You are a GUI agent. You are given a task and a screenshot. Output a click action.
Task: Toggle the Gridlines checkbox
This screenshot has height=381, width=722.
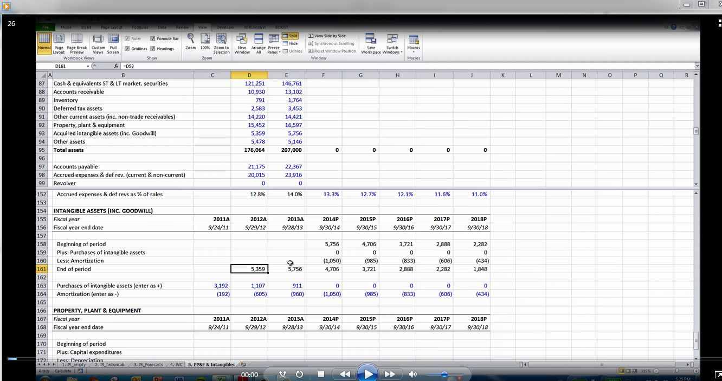tap(127, 49)
